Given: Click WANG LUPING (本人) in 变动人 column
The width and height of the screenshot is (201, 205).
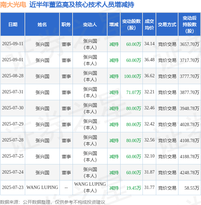Looking at the screenshot, I should coord(90,188).
